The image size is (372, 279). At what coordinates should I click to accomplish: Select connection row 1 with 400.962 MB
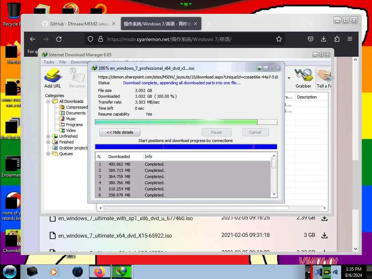183,164
